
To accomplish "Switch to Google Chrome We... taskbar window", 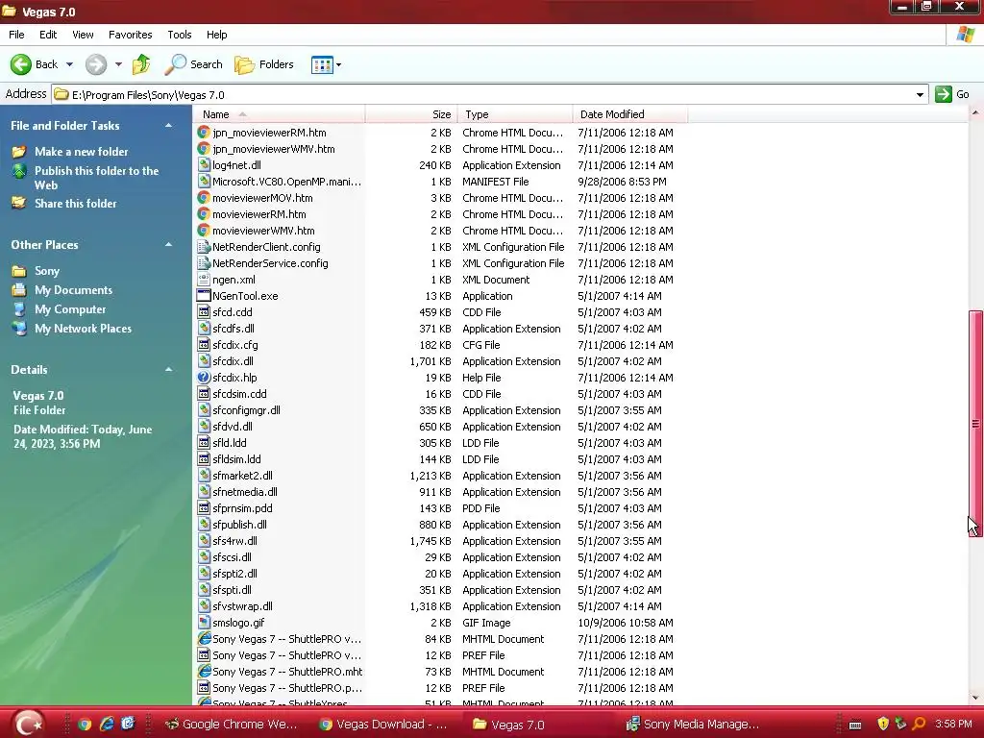I will pos(232,725).
